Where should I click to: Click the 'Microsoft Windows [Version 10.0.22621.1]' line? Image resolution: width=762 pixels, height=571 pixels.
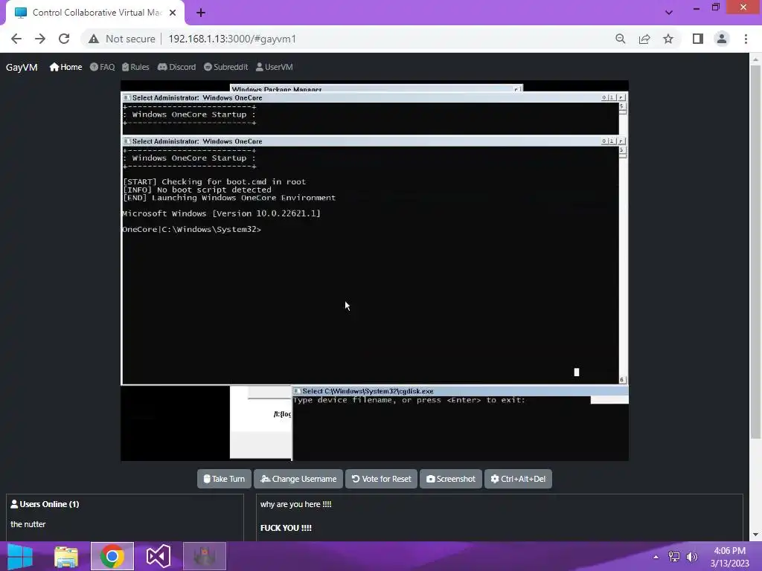(222, 213)
